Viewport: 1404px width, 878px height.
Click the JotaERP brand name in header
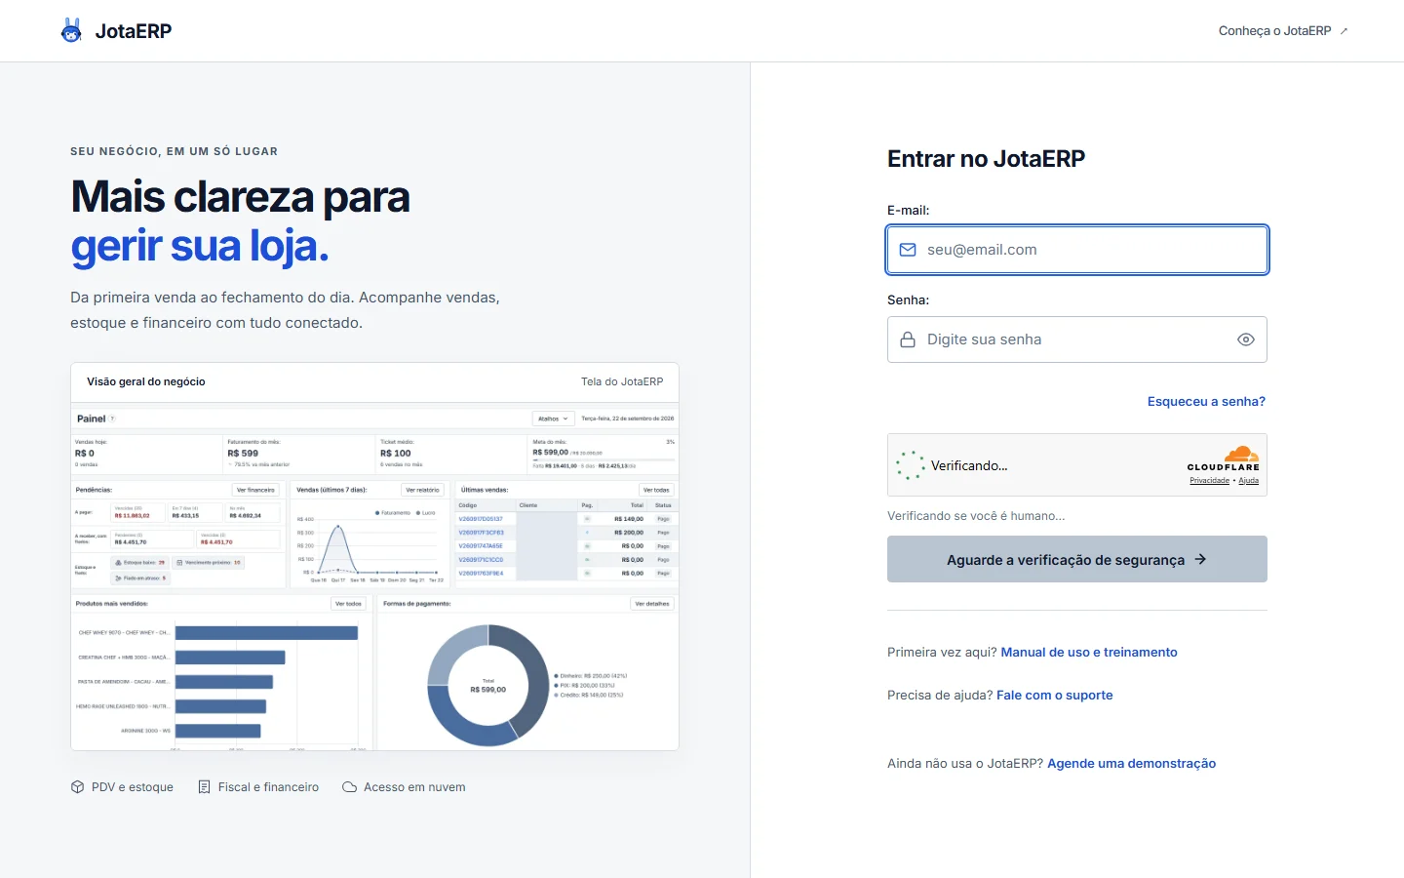tap(134, 31)
